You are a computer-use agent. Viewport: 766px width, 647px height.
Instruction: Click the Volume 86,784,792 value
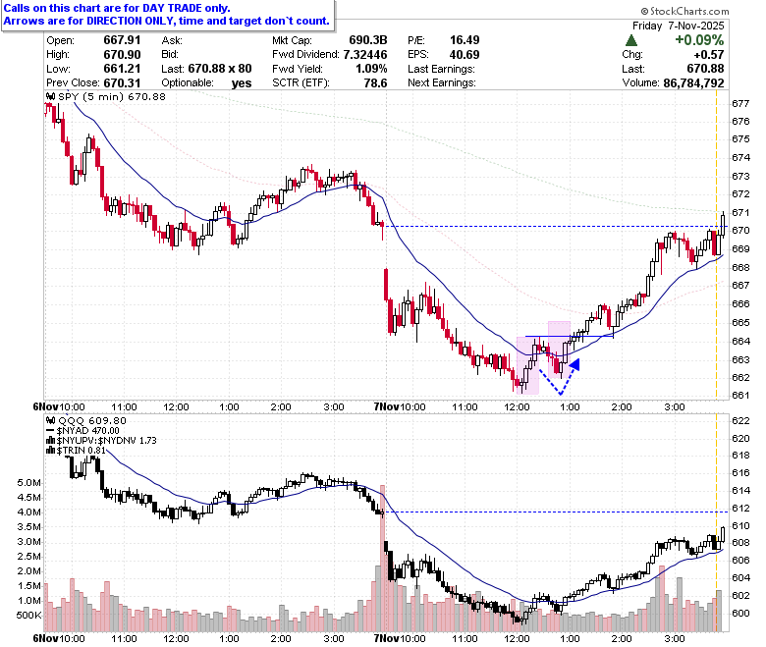tap(693, 83)
